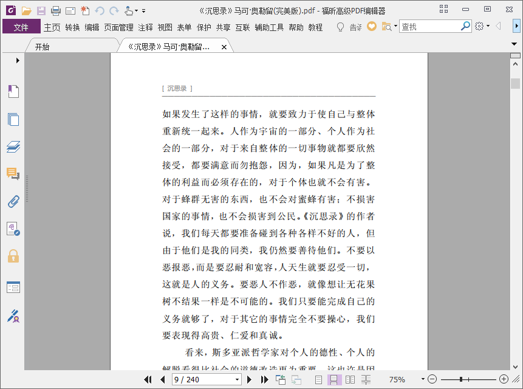523x389 pixels.
Task: Open the 辅助工具 ribbon tab
Action: (269, 27)
